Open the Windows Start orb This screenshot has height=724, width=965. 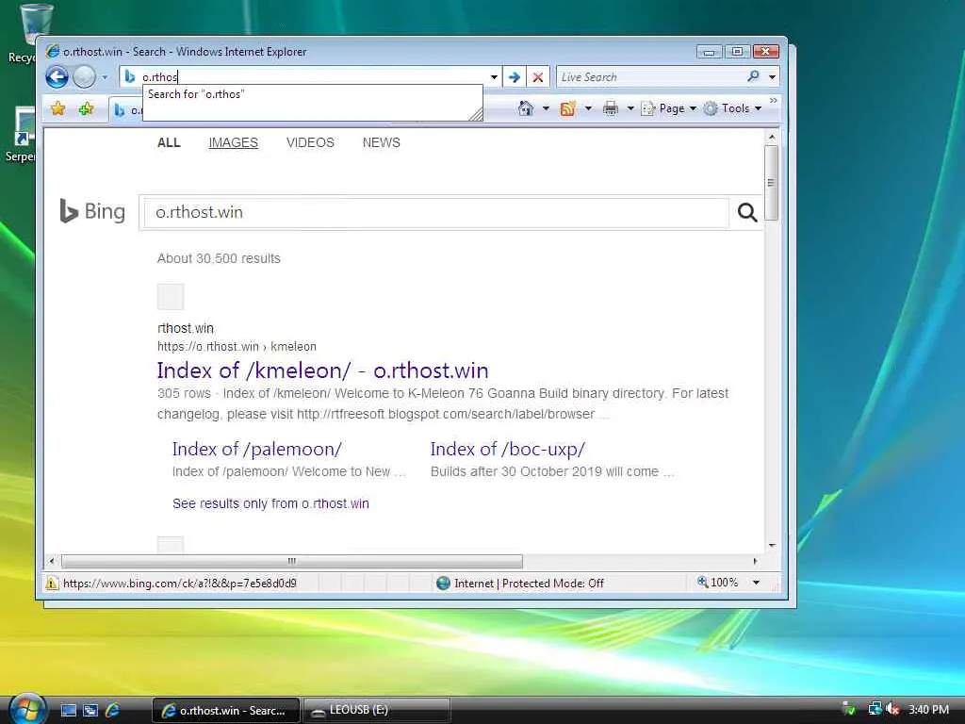click(27, 709)
